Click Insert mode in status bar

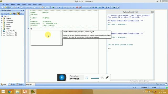click(x=154, y=88)
